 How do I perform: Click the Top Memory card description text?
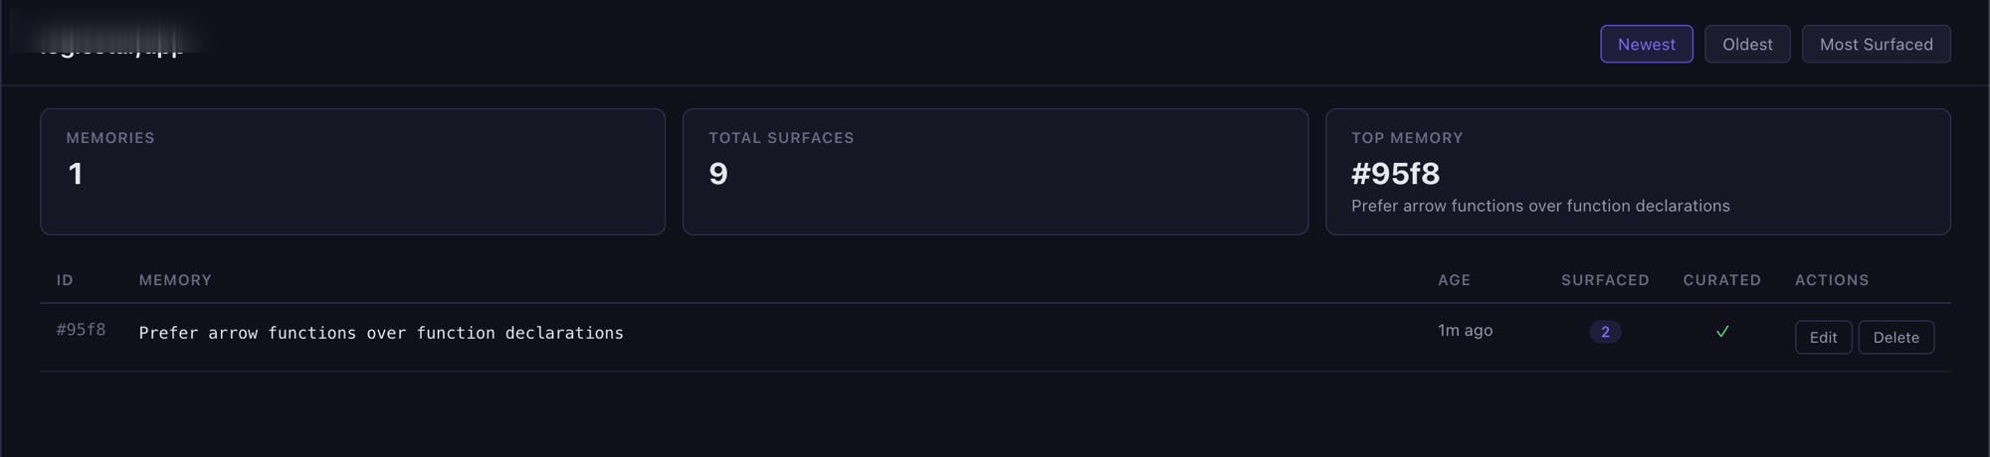(x=1540, y=206)
